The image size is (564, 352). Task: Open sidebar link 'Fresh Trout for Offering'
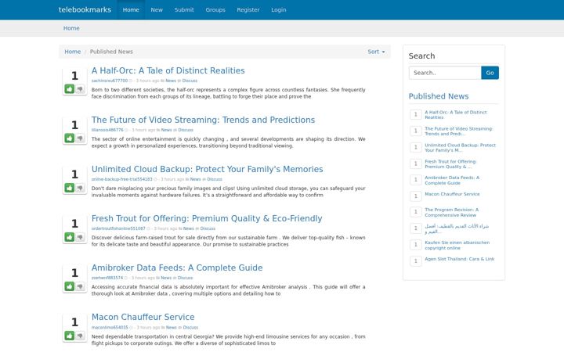[x=450, y=164]
